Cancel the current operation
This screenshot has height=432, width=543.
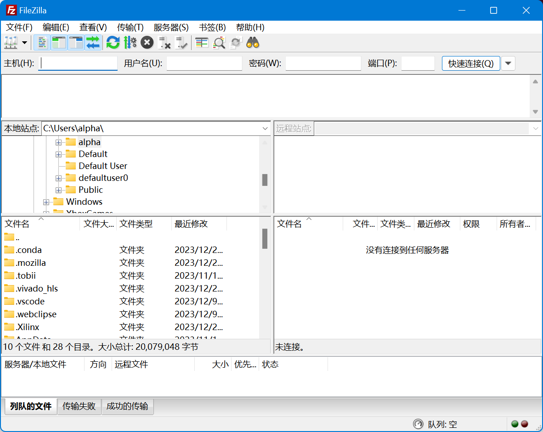coord(147,43)
